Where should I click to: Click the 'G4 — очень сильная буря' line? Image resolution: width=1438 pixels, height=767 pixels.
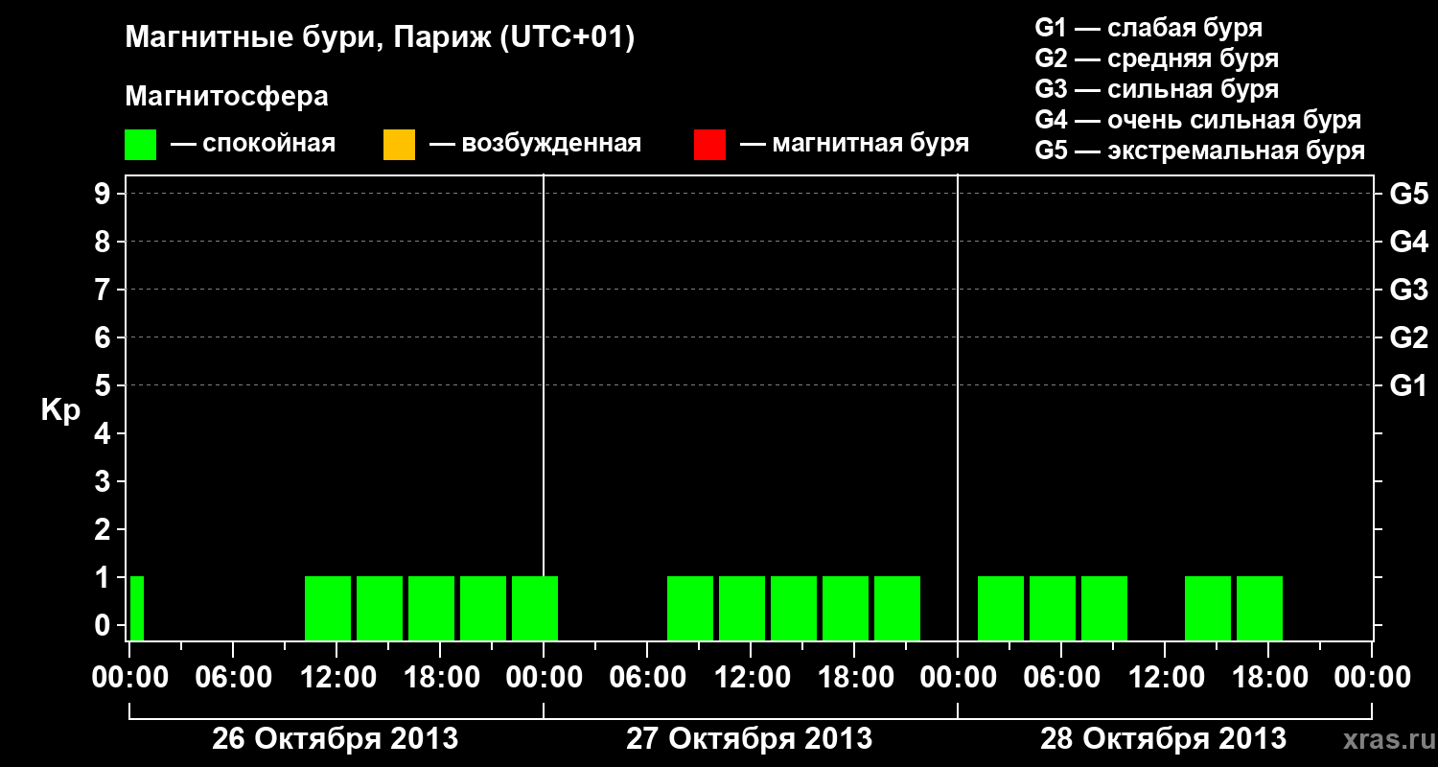coord(1197,120)
